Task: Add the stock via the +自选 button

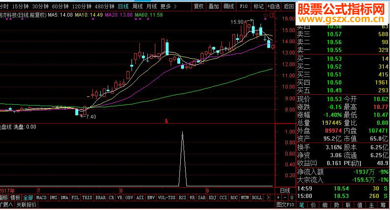Action: pyautogui.click(x=273, y=7)
